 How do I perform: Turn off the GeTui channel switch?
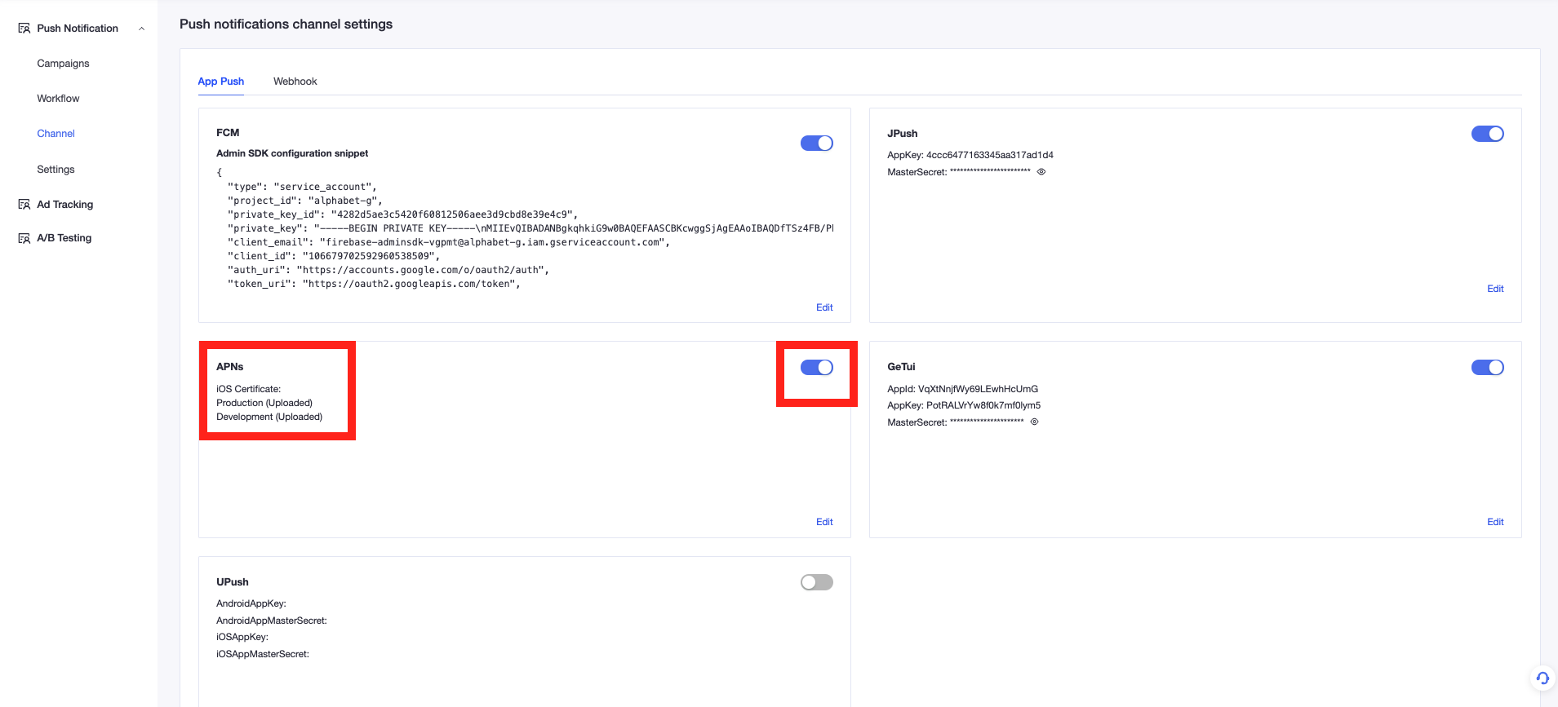(x=1488, y=368)
